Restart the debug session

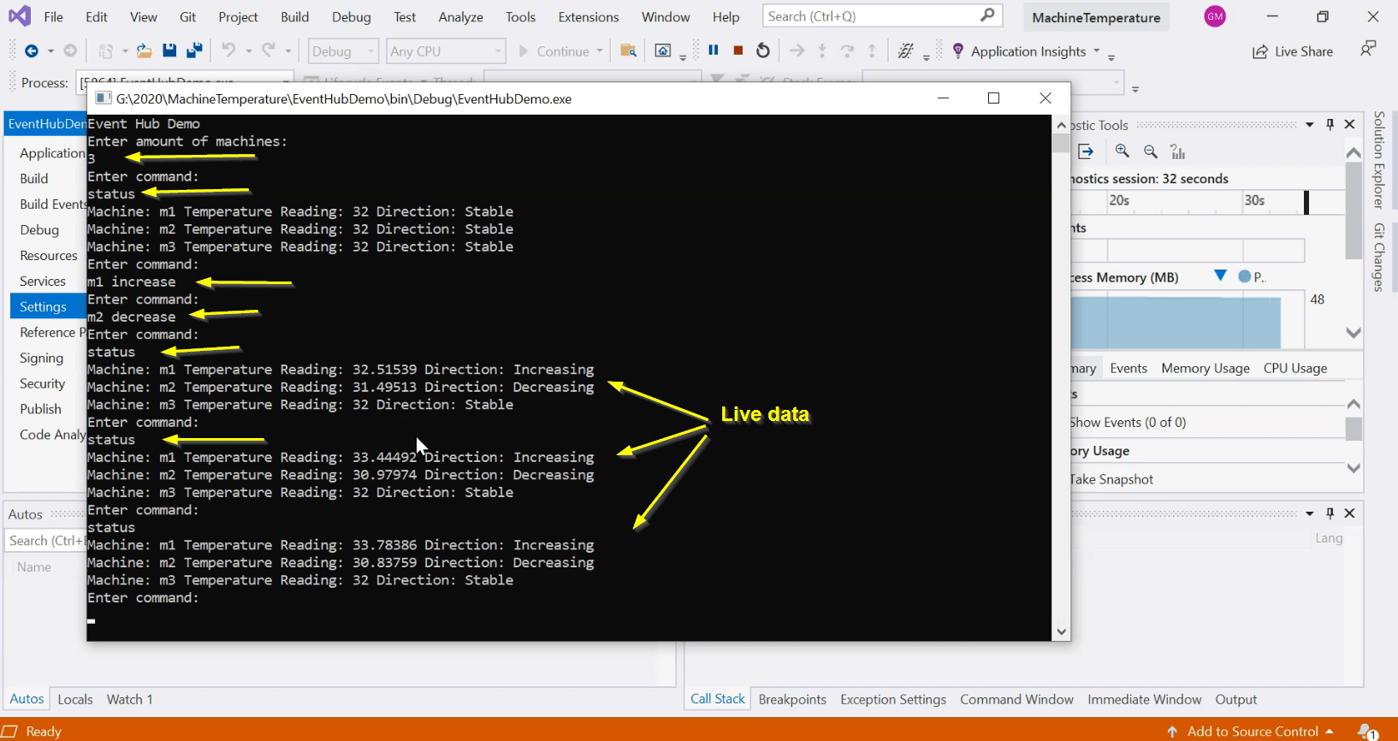(x=763, y=50)
